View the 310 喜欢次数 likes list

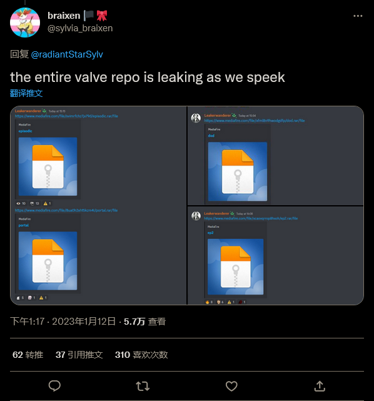[141, 355]
